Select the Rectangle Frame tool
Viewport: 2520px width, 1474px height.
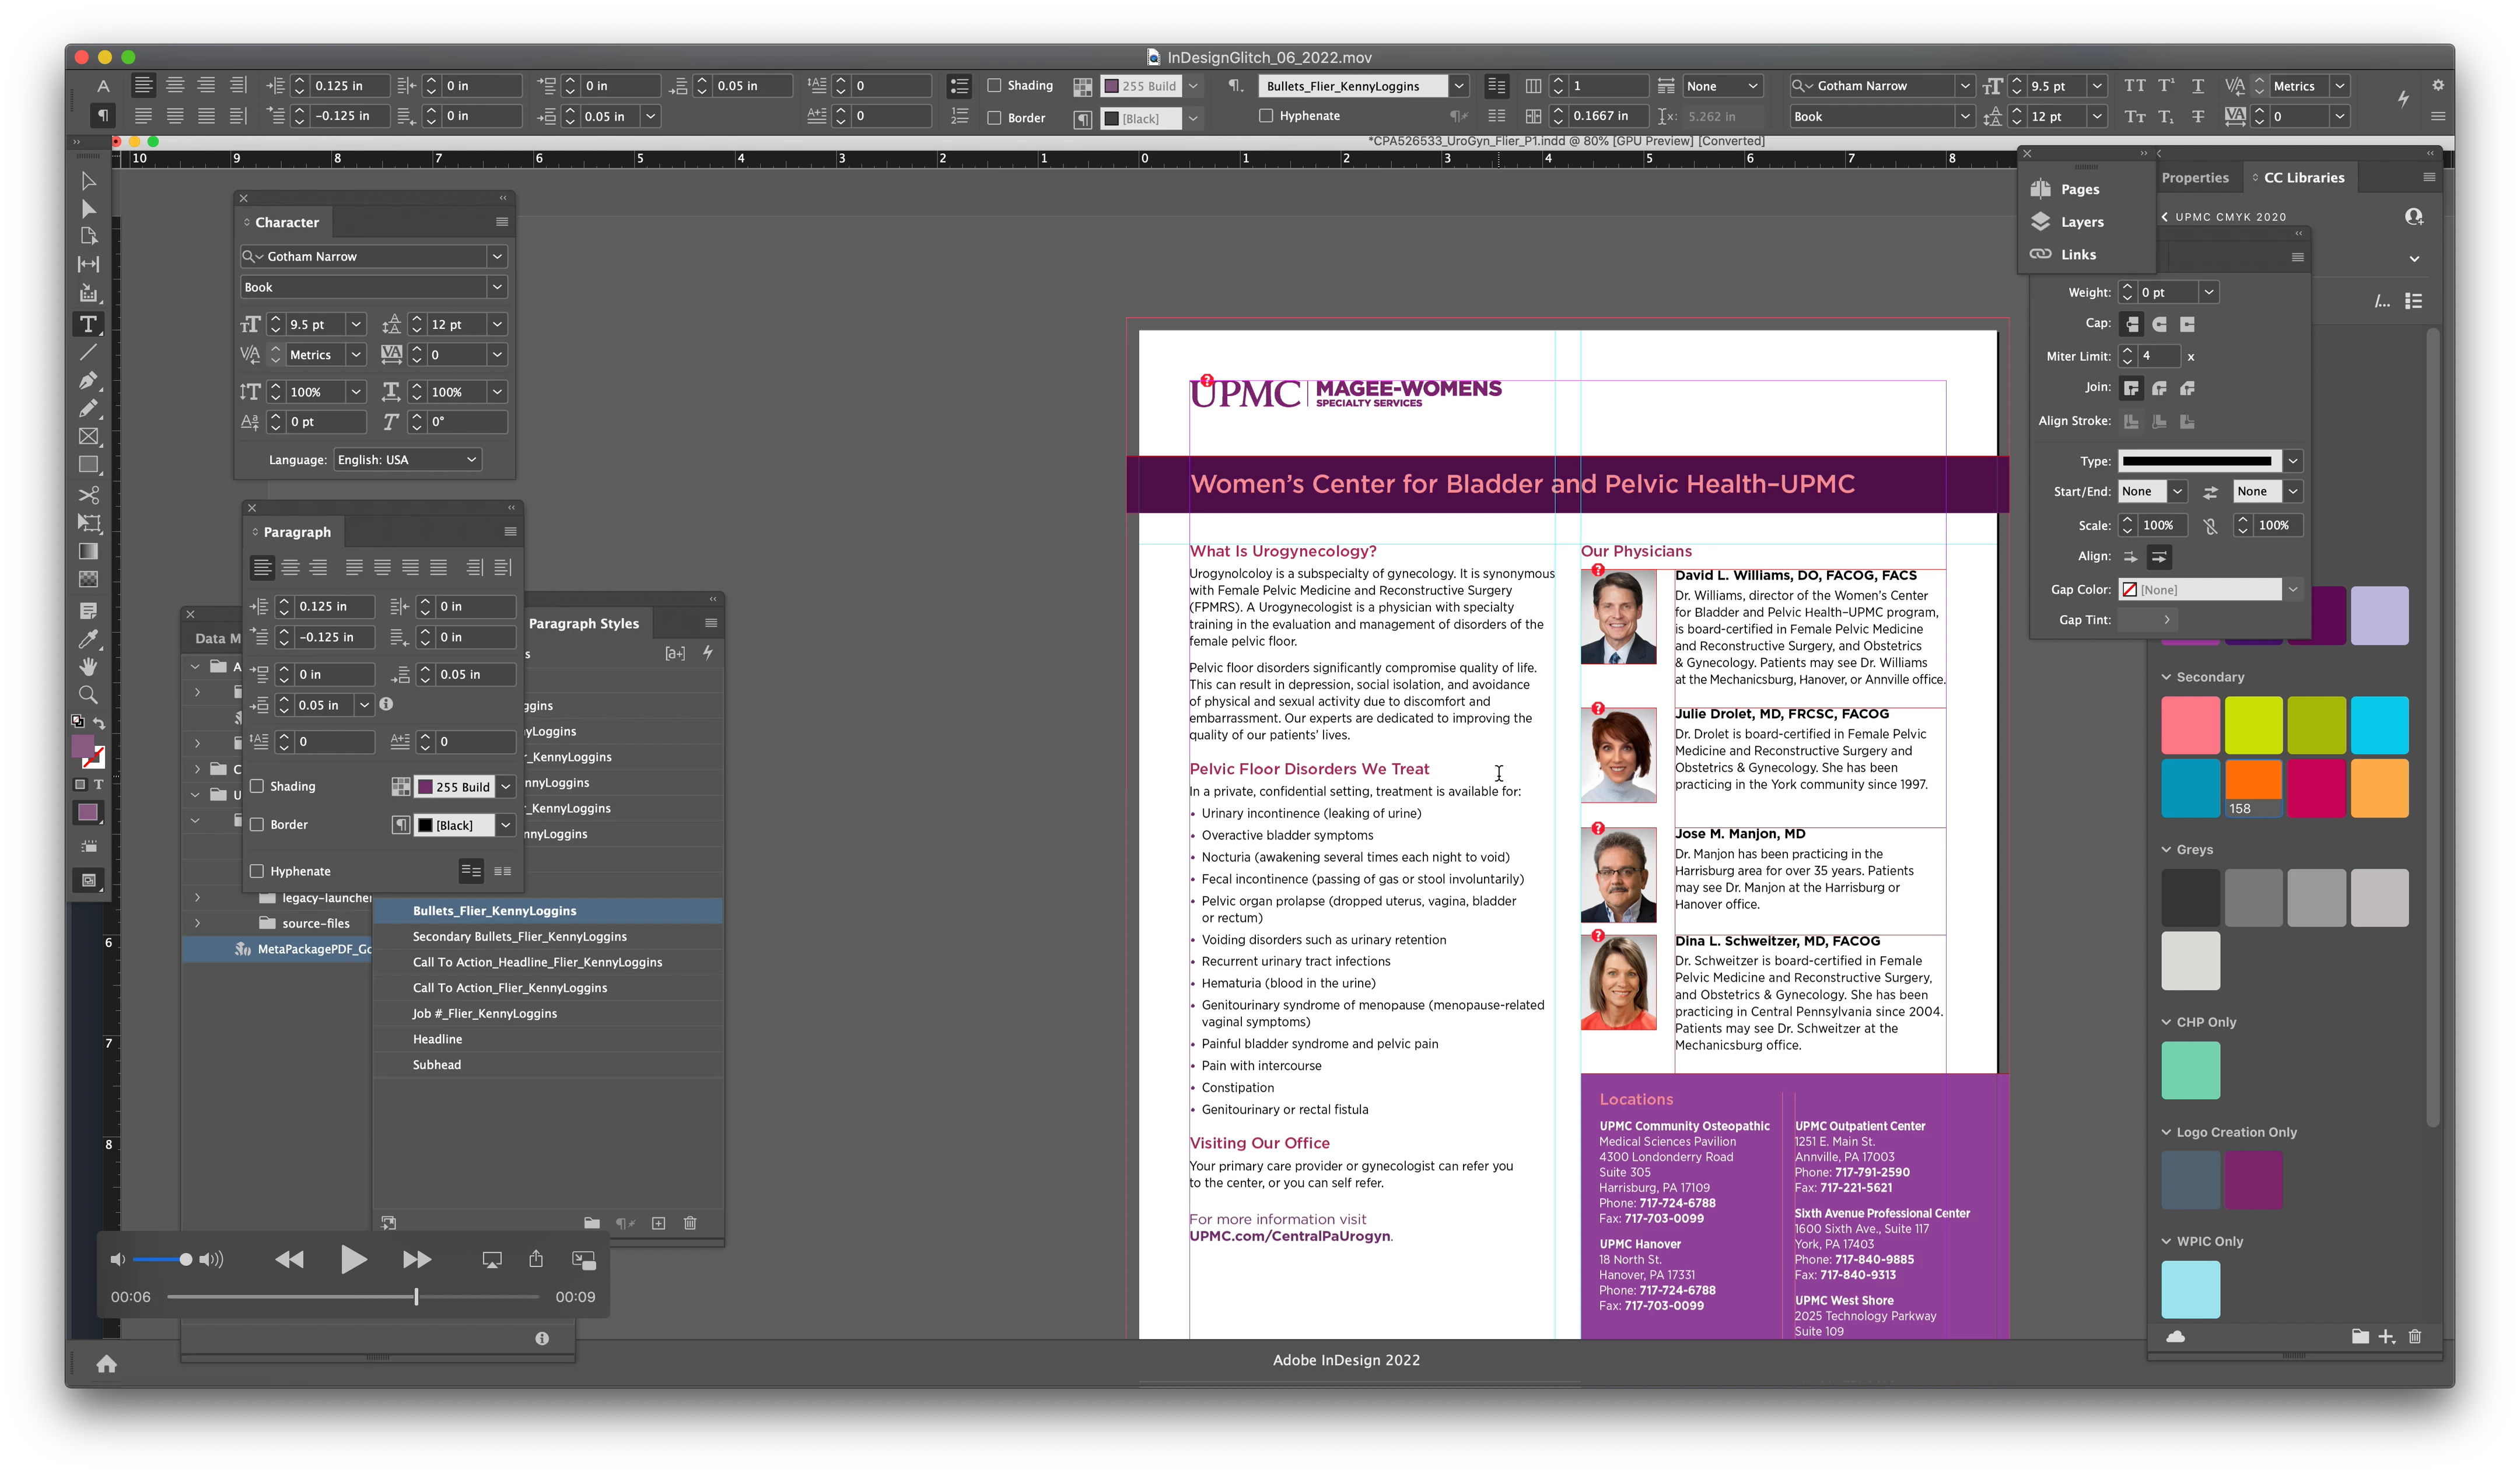click(x=88, y=437)
